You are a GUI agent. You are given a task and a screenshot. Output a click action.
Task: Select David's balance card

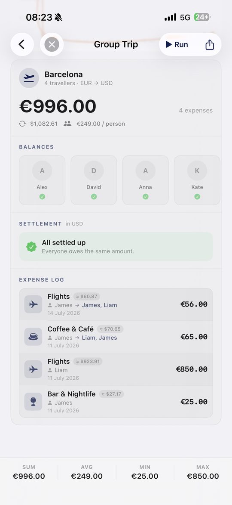(x=94, y=180)
